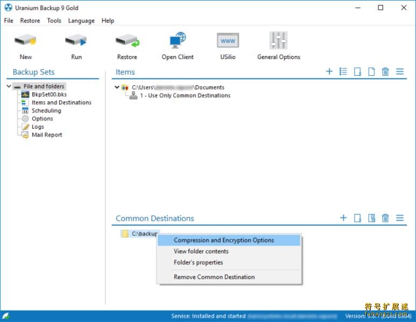
Task: Select '1 - Use Only Common Destinations'
Action: (x=185, y=96)
